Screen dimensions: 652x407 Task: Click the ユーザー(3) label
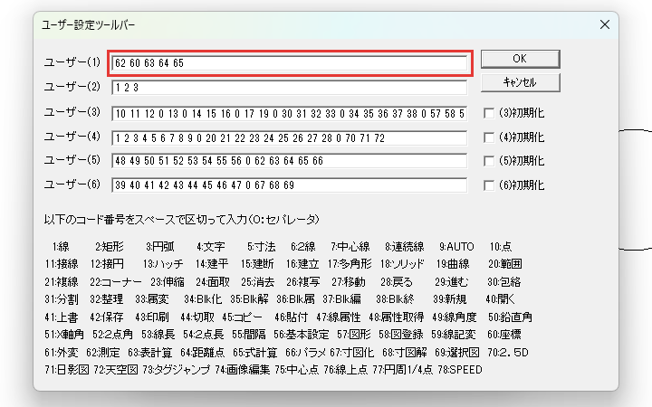point(72,112)
